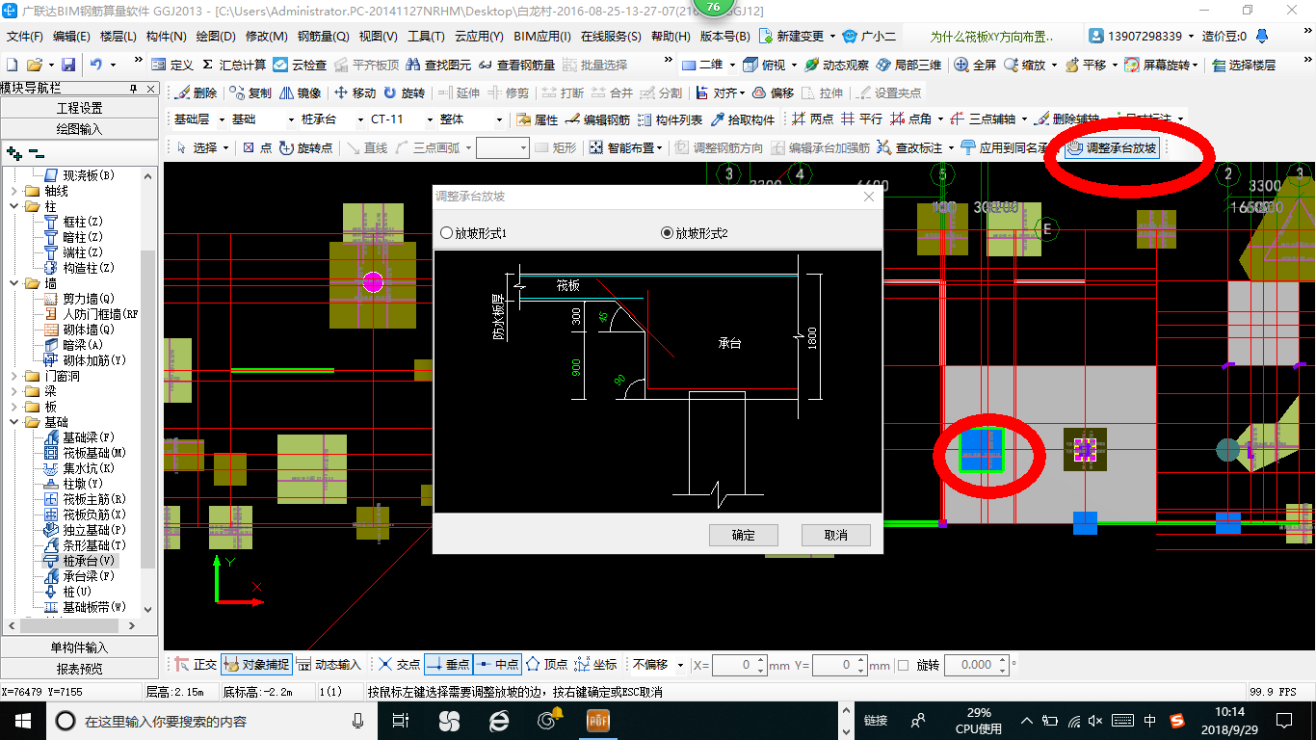
Task: Select the 复制 copy tool
Action: [x=250, y=92]
